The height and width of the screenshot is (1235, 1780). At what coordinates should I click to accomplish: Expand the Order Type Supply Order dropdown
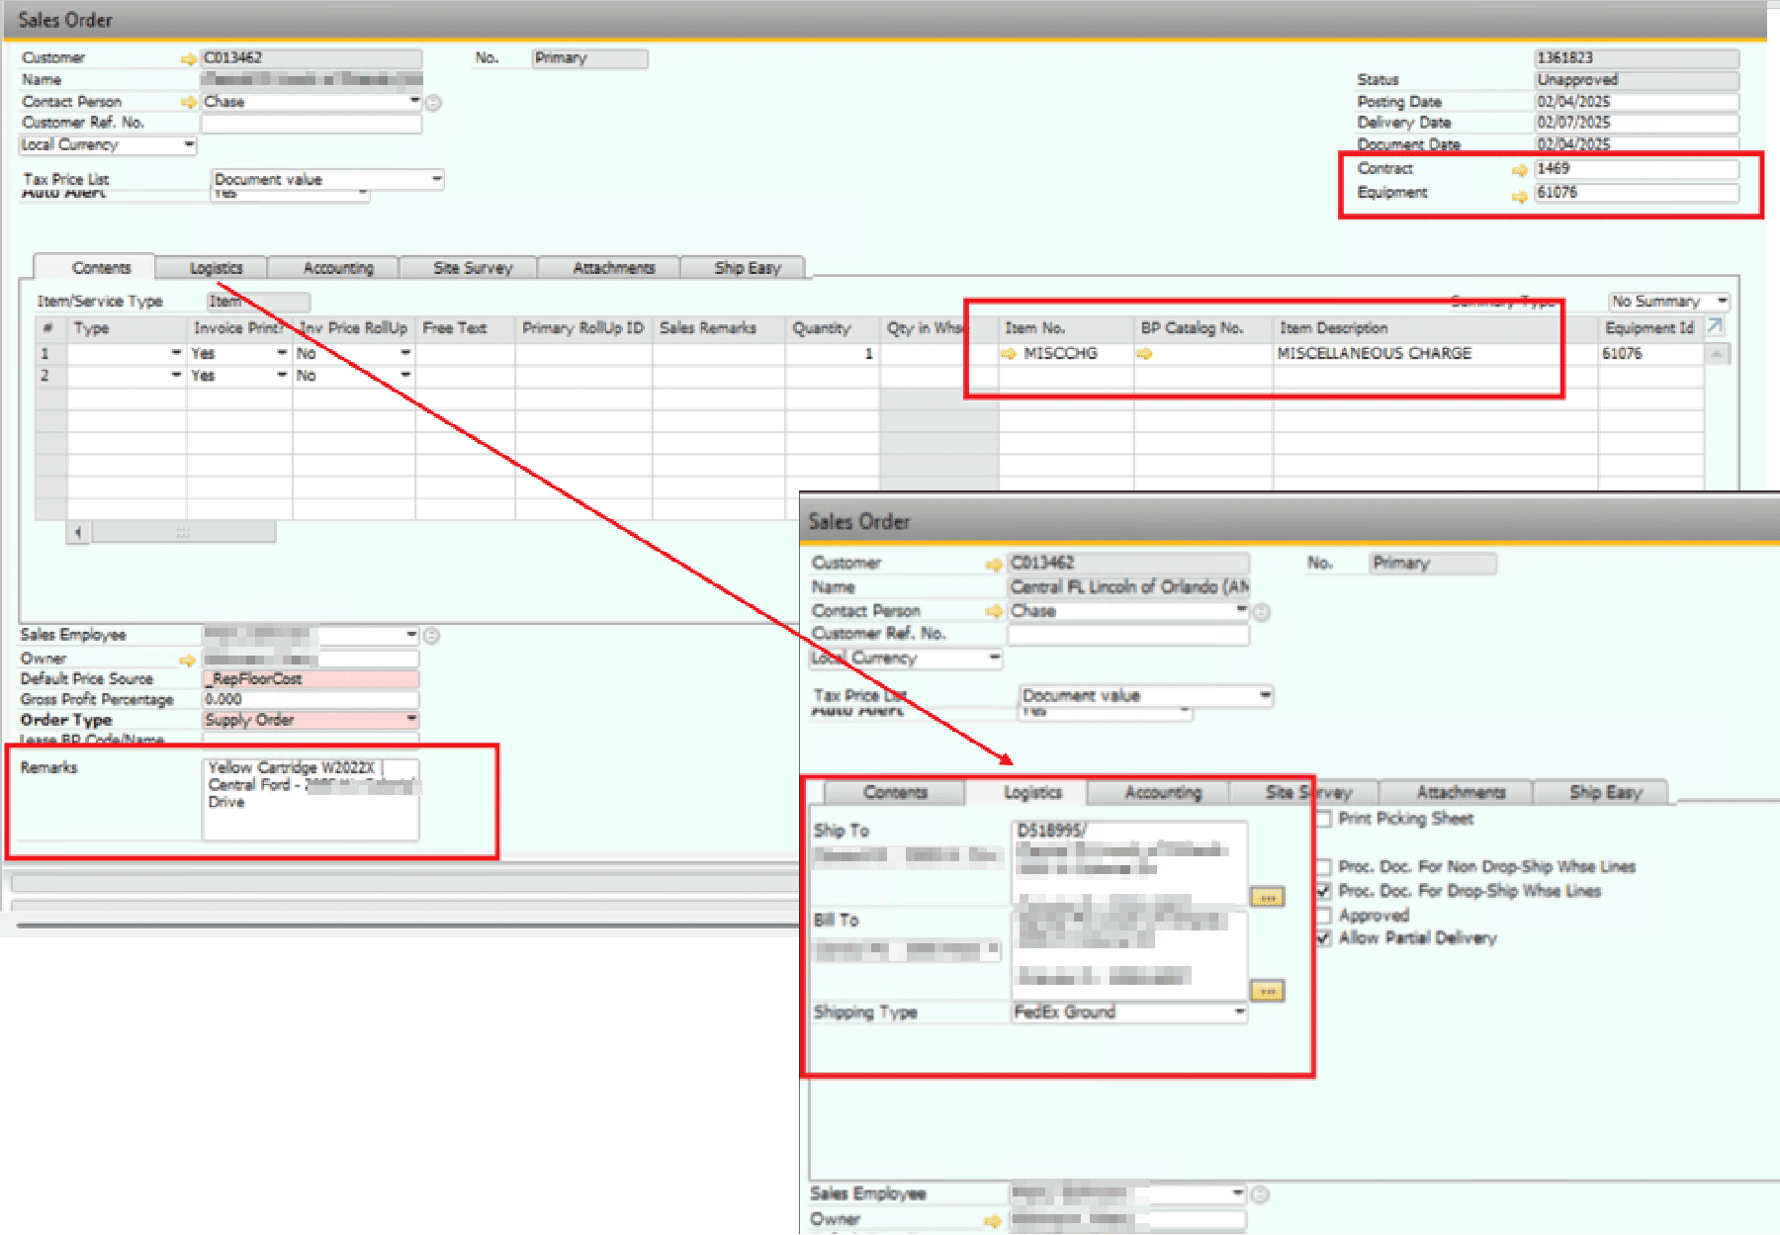(x=411, y=720)
